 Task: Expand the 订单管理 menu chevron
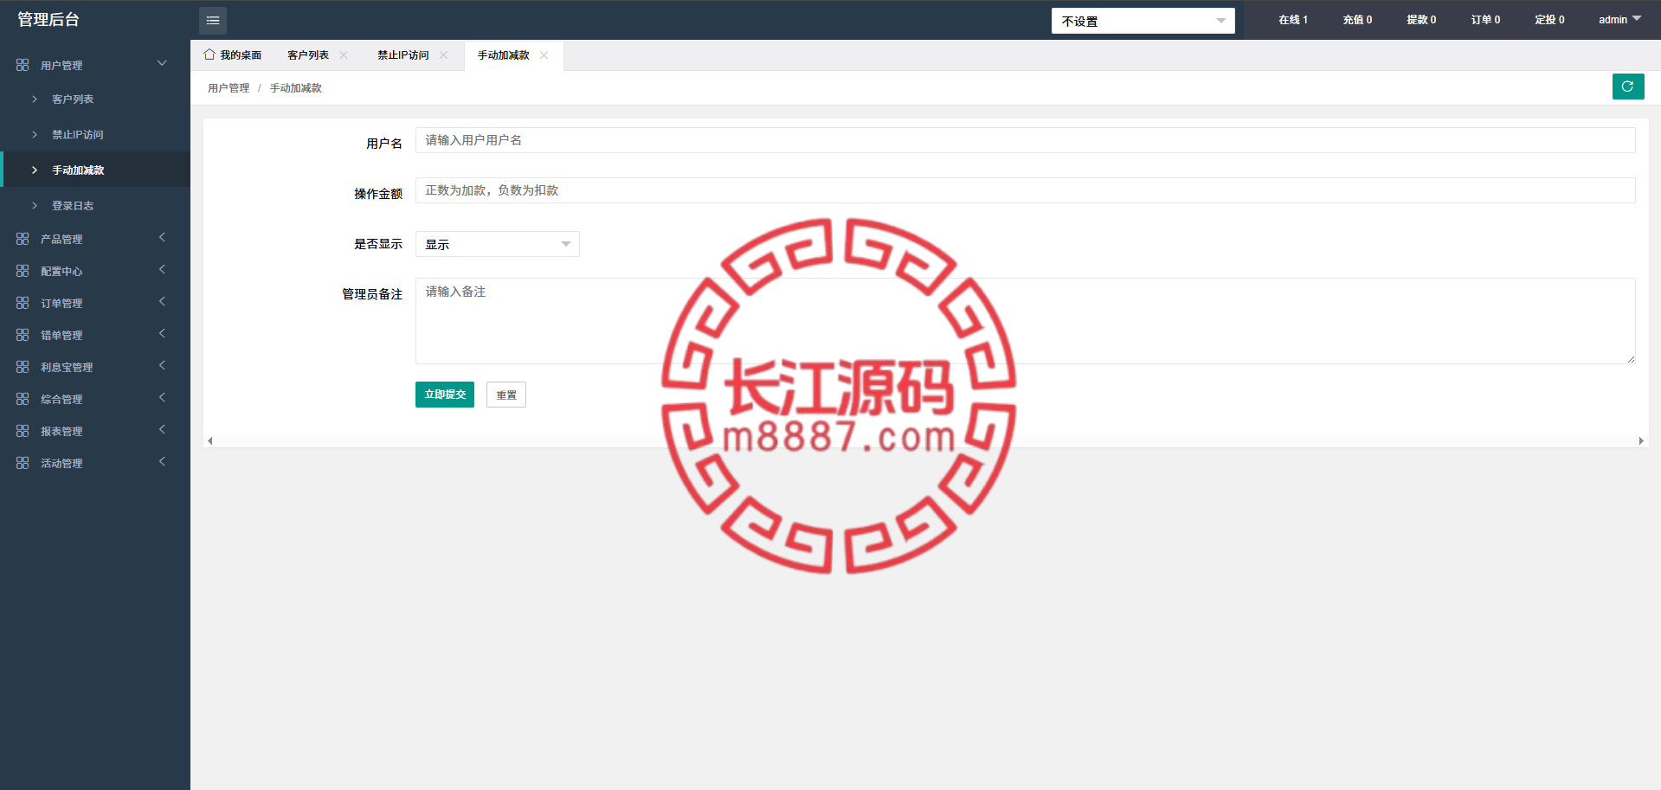[x=162, y=301]
